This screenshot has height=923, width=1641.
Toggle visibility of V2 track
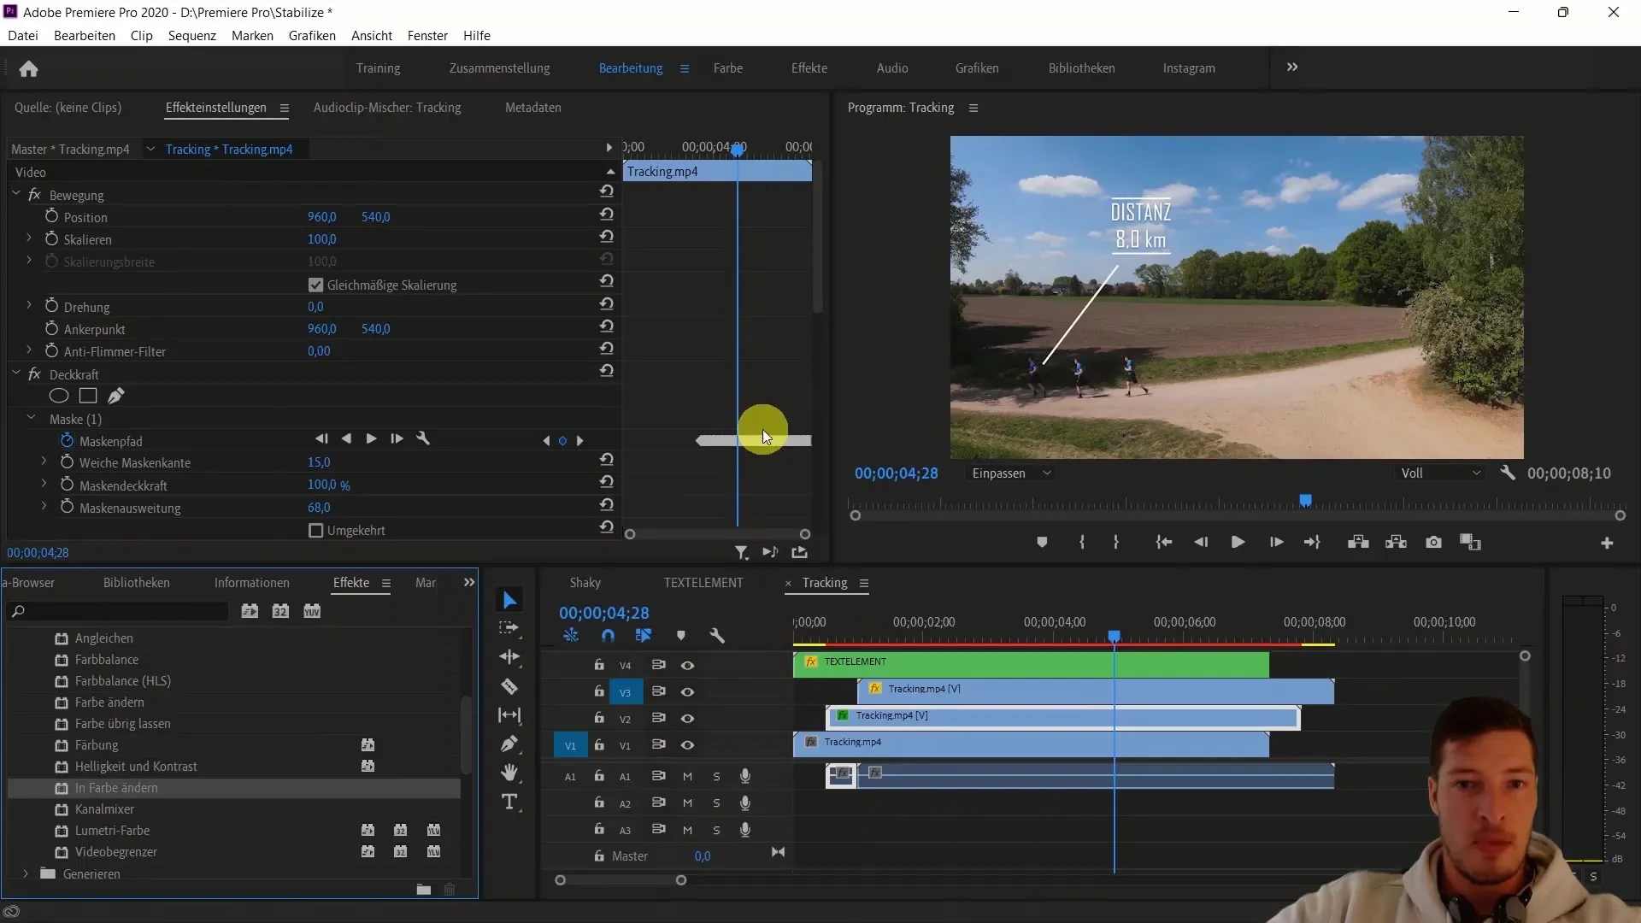687,717
